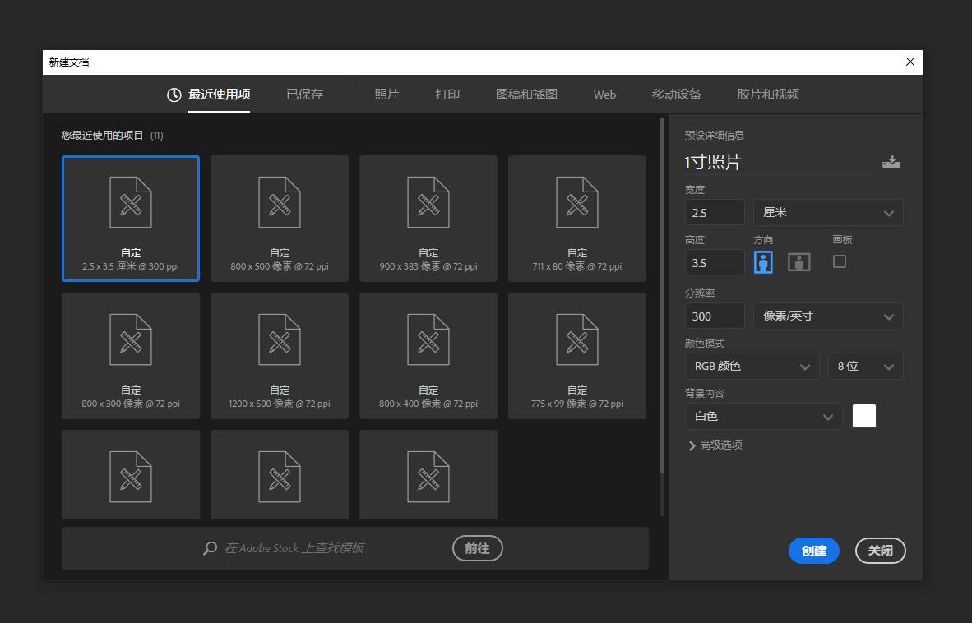Click the clock icon beside 最近使用项
The height and width of the screenshot is (623, 972).
(173, 95)
